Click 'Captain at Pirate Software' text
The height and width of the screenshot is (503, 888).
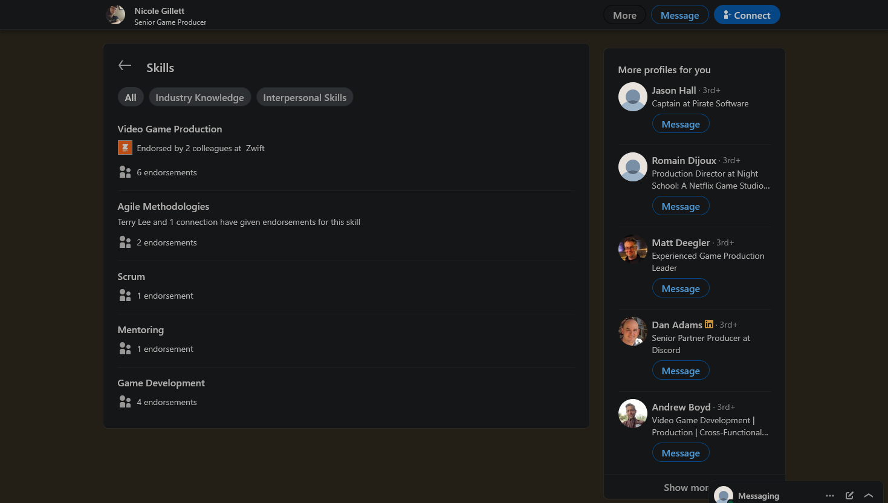(700, 103)
